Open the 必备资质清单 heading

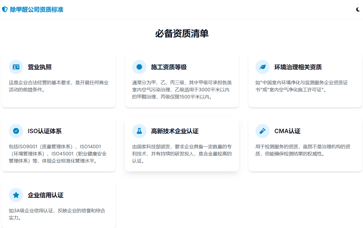pyautogui.click(x=181, y=34)
